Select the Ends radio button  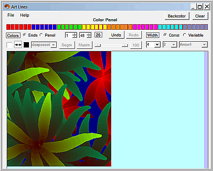pyautogui.click(x=25, y=35)
